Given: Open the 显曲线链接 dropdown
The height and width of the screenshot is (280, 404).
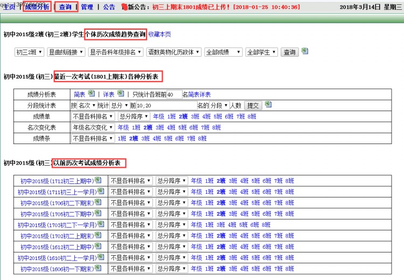Looking at the screenshot, I should 66,52.
